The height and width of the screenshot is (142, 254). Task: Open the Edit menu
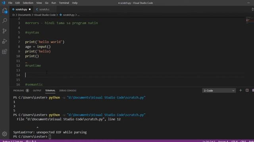tap(17, 3)
